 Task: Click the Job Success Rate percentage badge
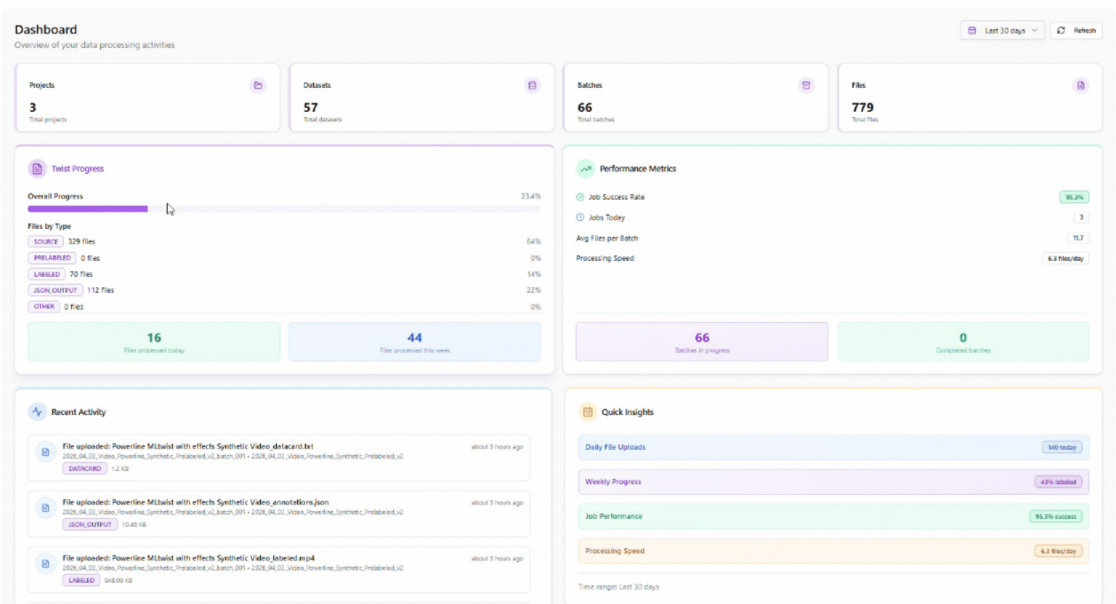(x=1073, y=197)
